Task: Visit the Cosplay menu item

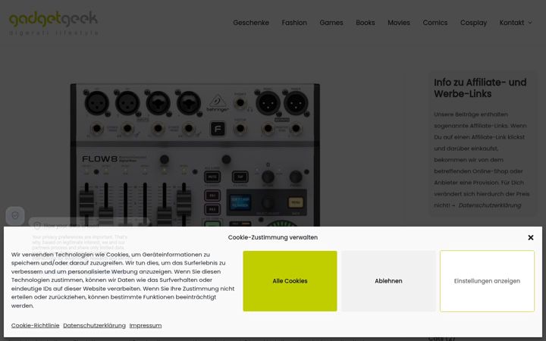Action: [x=473, y=23]
